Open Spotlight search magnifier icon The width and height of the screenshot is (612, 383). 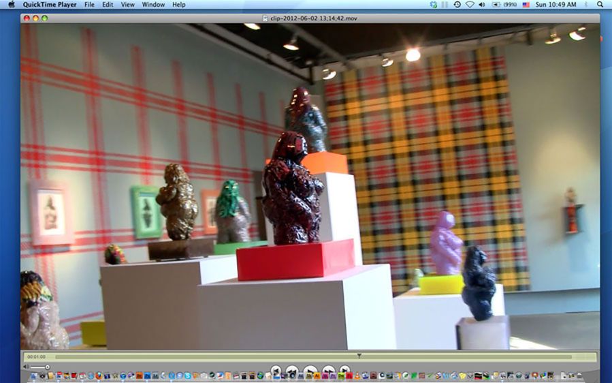600,5
